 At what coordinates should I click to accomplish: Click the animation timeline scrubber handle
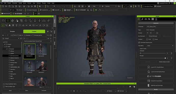(59, 87)
